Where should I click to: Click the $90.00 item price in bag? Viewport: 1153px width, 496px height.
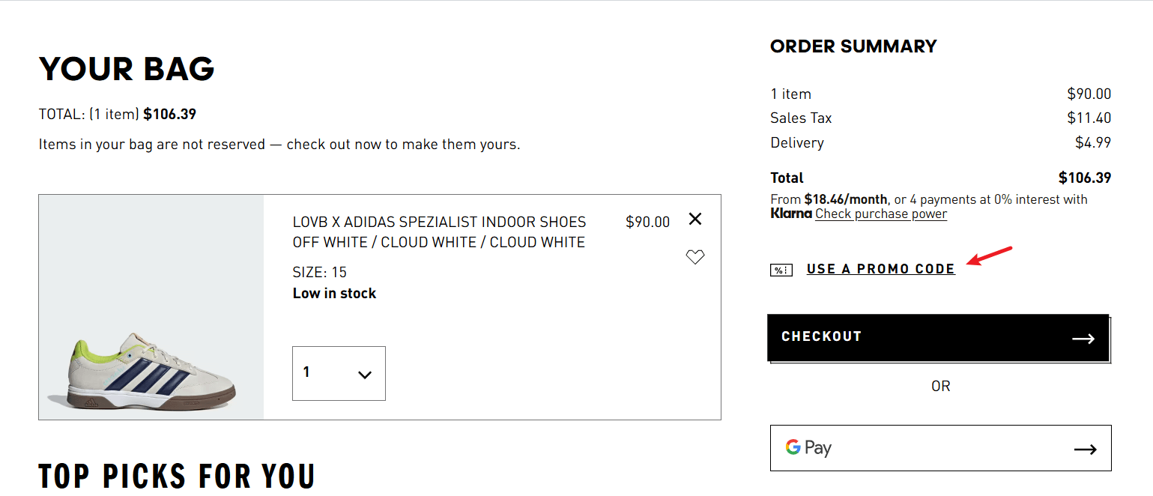(x=647, y=222)
